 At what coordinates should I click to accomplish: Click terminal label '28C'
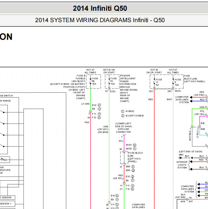169,91
